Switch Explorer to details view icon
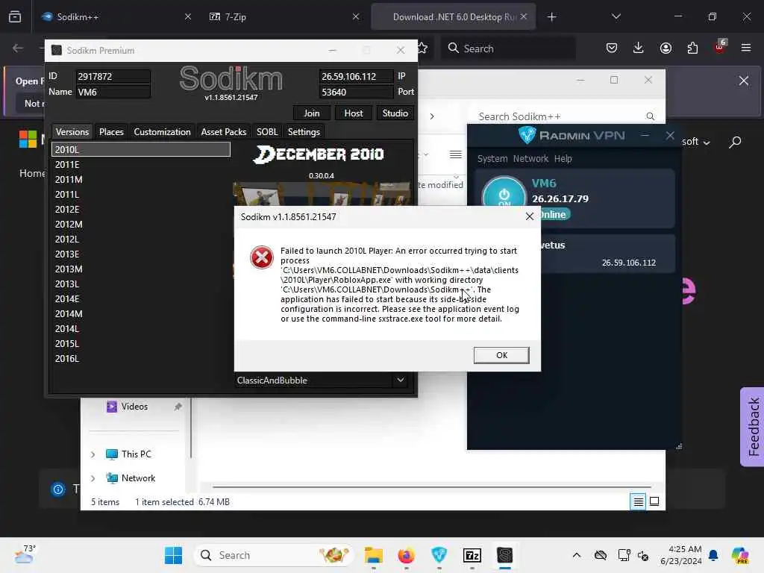Screen dimensions: 764x573 [638, 501]
